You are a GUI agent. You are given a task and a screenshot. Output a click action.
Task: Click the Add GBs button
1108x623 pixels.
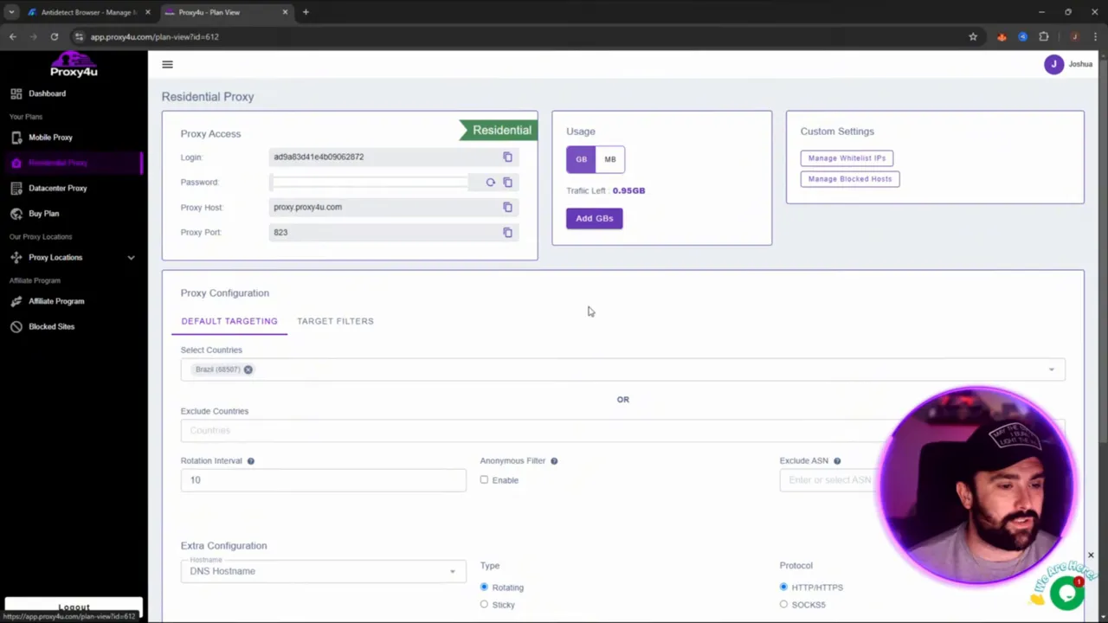[x=594, y=218]
